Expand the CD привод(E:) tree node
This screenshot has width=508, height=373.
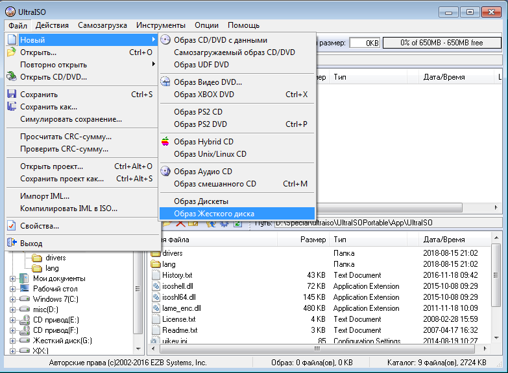12,320
